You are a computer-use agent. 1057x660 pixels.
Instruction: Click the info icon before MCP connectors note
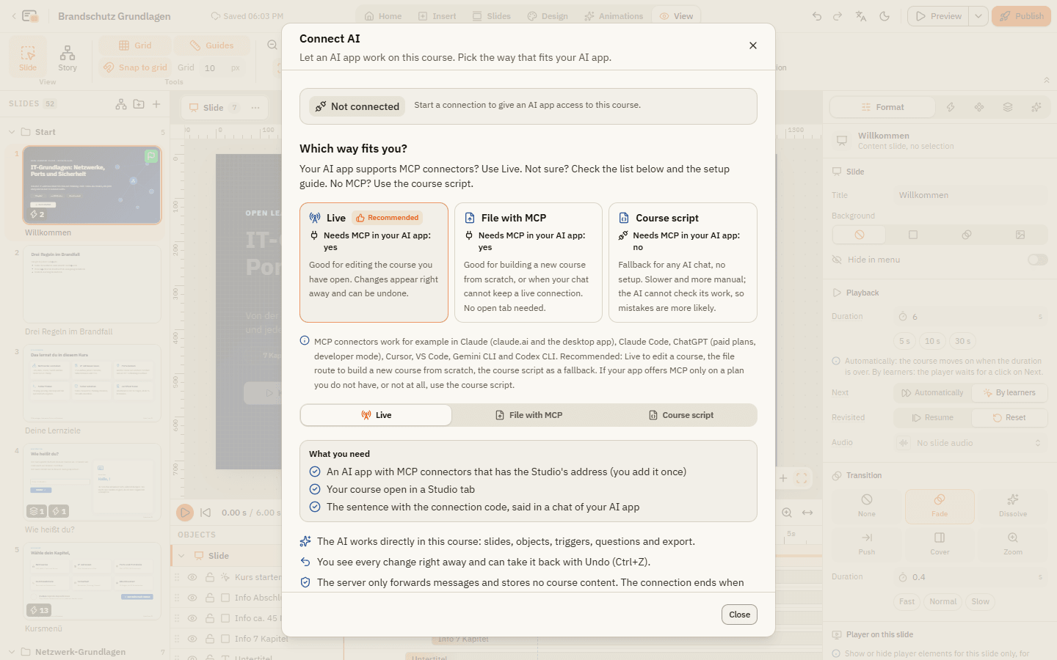point(305,340)
